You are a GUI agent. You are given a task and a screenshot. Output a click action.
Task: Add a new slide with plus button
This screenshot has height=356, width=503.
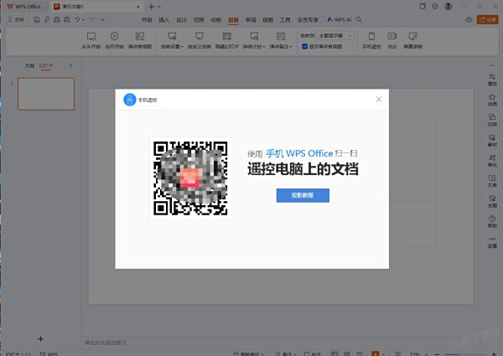(x=40, y=338)
